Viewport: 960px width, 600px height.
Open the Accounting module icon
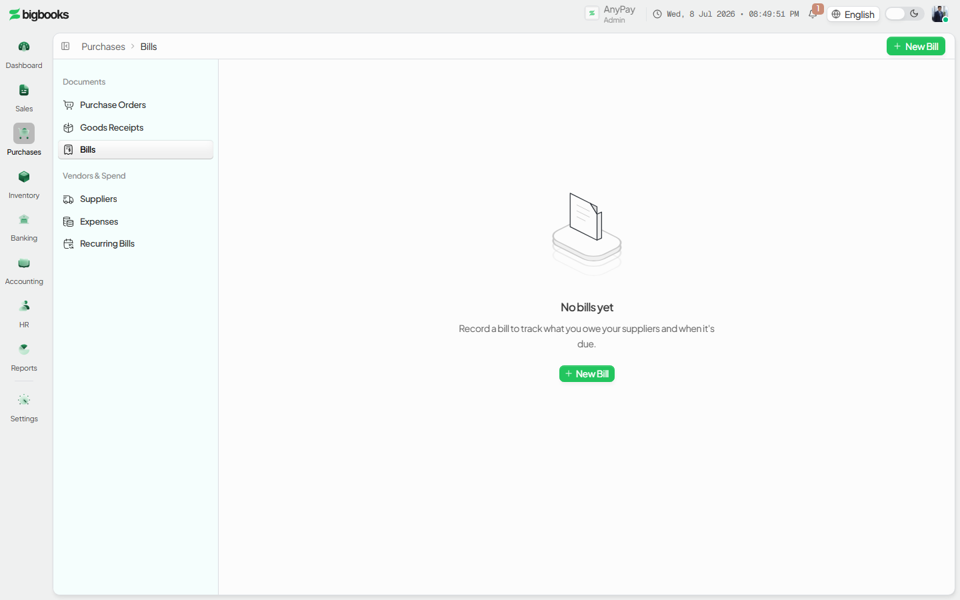point(24,263)
